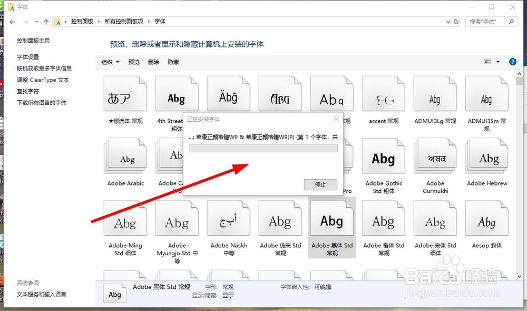527x311 pixels.
Task: Open 下载所有语言的字体 link
Action: [42, 103]
